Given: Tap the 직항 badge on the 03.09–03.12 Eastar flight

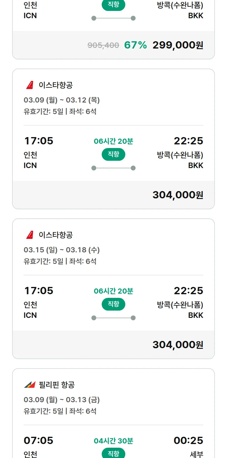Looking at the screenshot, I should 113,154.
